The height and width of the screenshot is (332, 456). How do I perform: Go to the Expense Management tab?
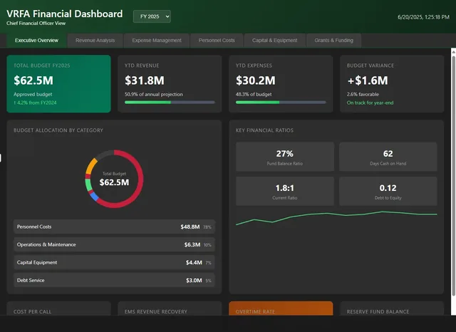pyautogui.click(x=157, y=41)
